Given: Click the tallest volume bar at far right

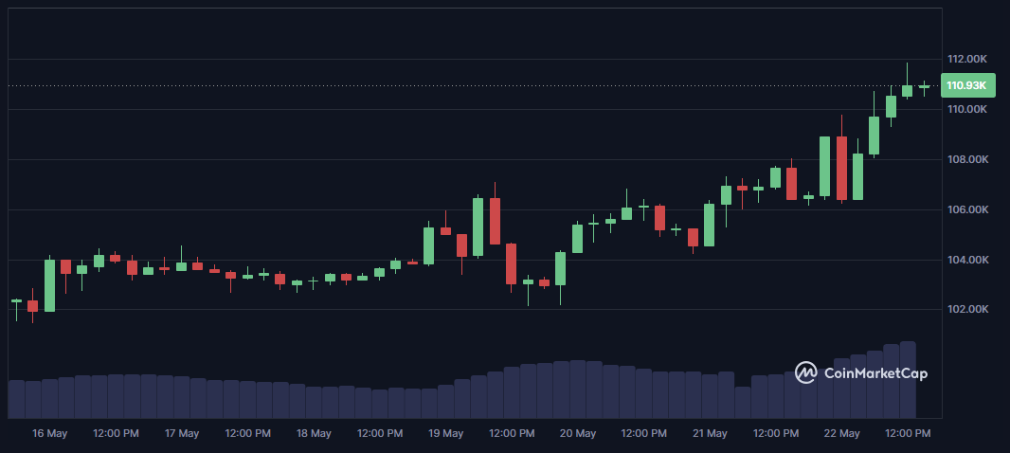Looking at the screenshot, I should coord(908,380).
